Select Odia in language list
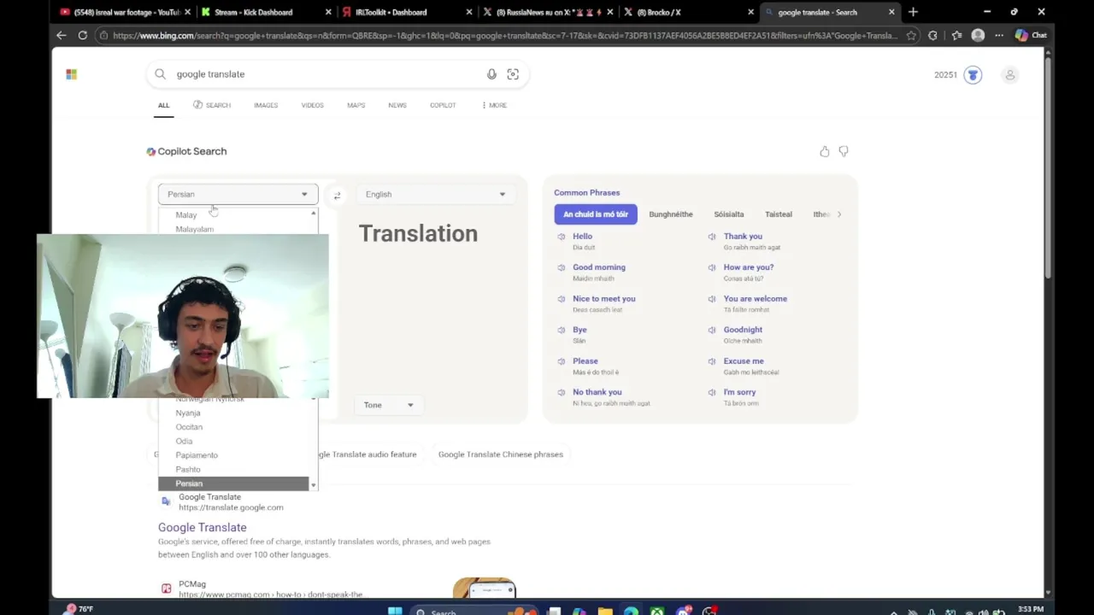 point(233,441)
